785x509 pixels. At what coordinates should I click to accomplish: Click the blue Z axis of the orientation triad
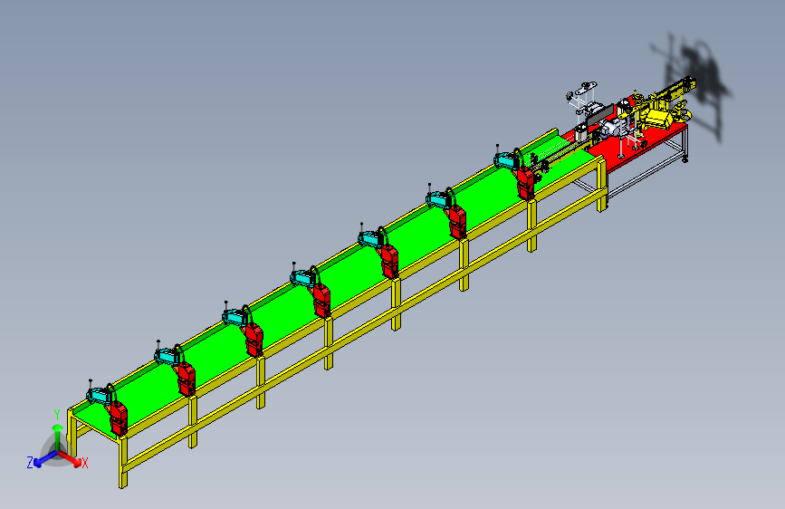(43, 459)
